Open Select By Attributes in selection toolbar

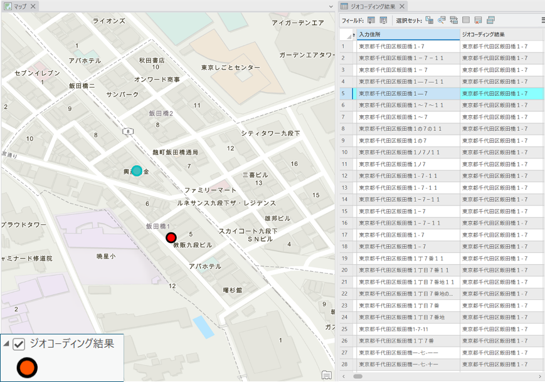click(430, 21)
